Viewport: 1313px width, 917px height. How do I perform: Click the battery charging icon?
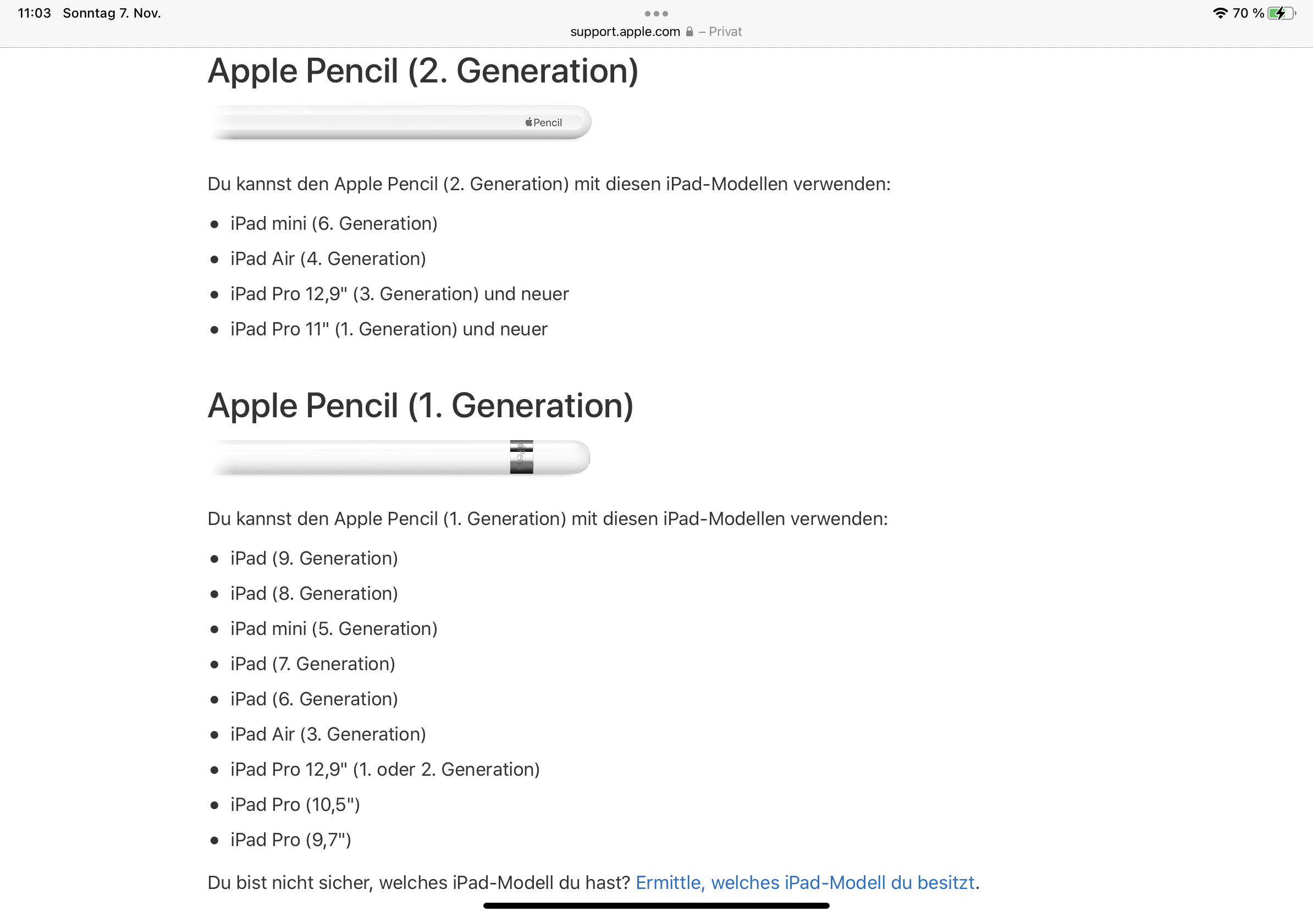[1281, 13]
